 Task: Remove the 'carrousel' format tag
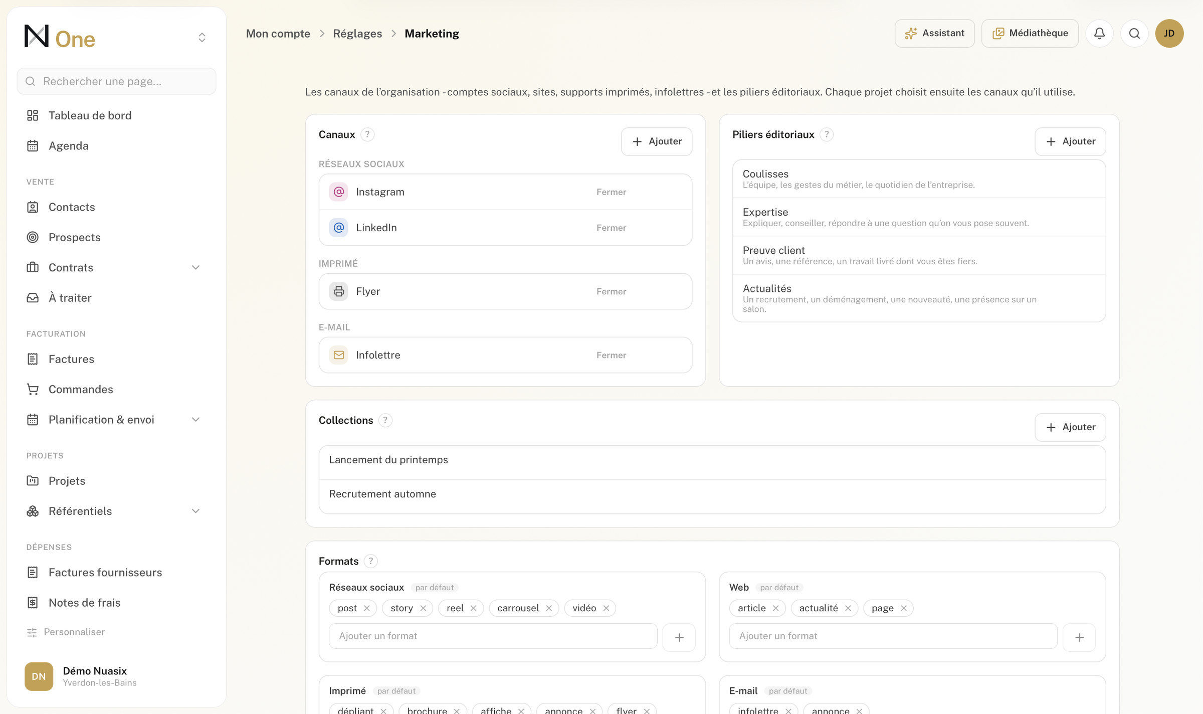(x=549, y=608)
